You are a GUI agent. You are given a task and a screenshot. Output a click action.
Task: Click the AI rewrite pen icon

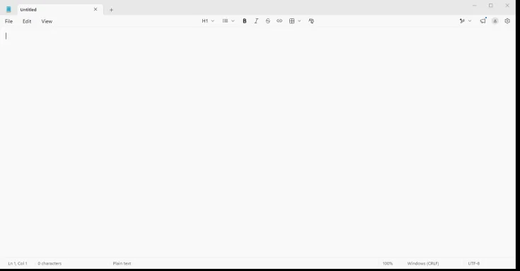pyautogui.click(x=462, y=21)
